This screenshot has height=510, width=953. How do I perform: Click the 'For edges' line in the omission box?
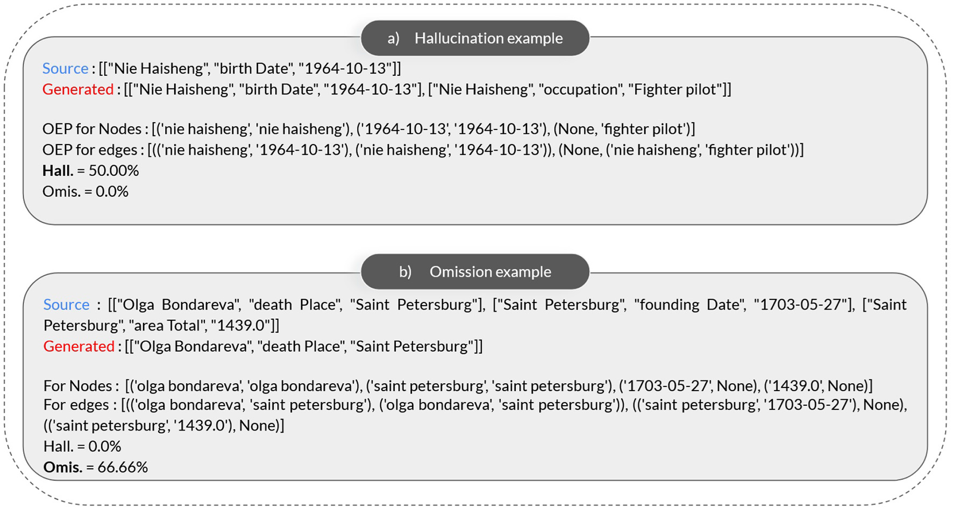click(x=76, y=405)
